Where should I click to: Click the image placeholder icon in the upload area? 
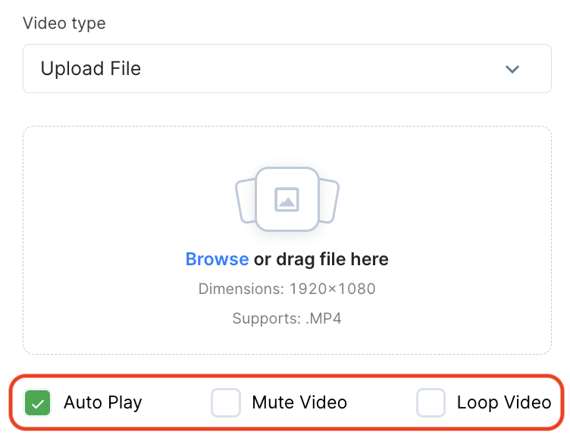click(x=287, y=199)
